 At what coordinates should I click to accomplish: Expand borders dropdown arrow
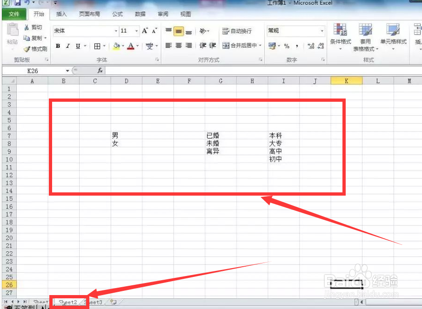pyautogui.click(x=104, y=46)
